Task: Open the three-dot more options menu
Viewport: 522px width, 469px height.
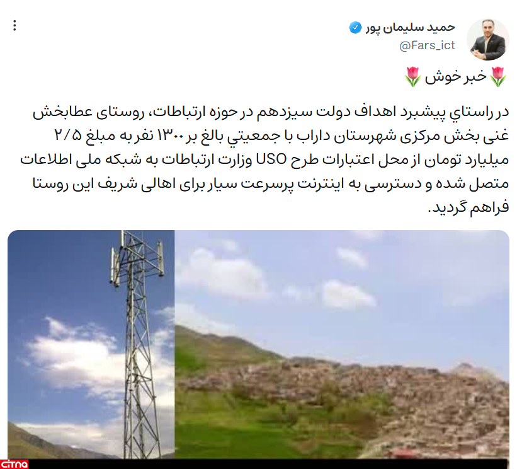Action: coord(14,25)
